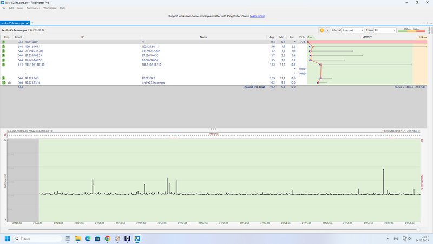Image resolution: width=433 pixels, height=244 pixels.
Task: Open the Alerts side panel tab
Action: (x=429, y=30)
